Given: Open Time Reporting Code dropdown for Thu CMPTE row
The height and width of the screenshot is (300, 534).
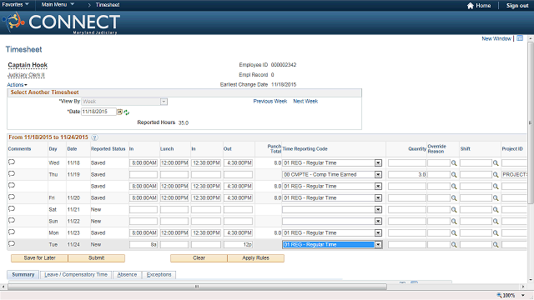Looking at the screenshot, I should tap(378, 175).
